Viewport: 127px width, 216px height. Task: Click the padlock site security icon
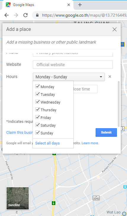coord(37,15)
